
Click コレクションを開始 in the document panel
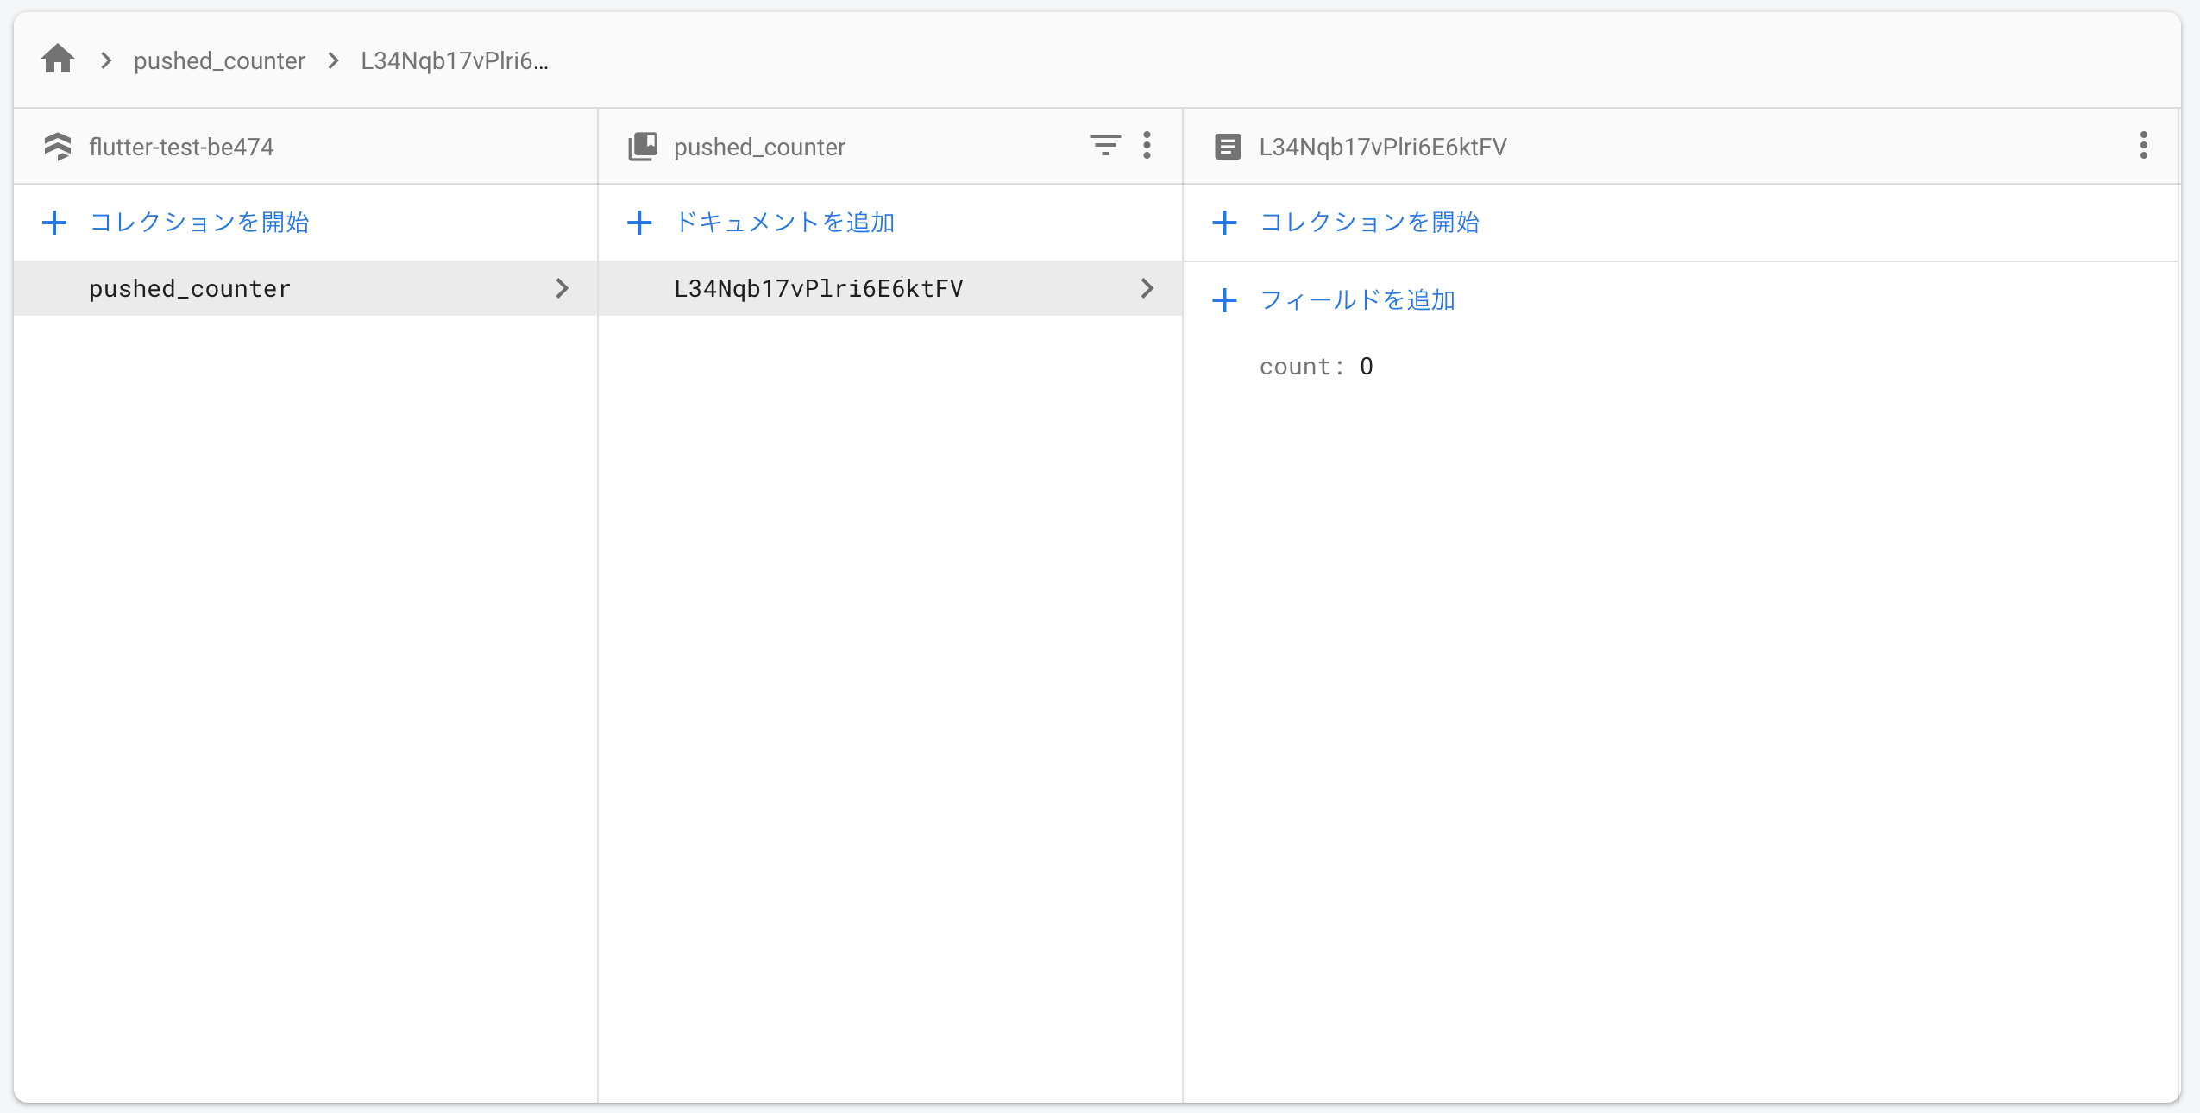1369,223
